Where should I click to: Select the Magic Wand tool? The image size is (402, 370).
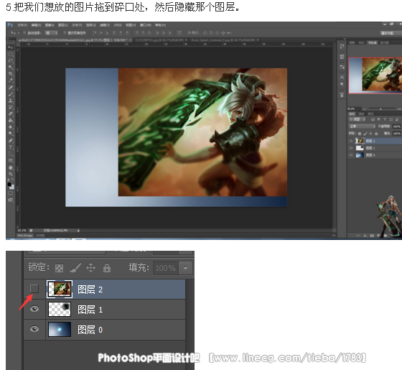[x=10, y=68]
